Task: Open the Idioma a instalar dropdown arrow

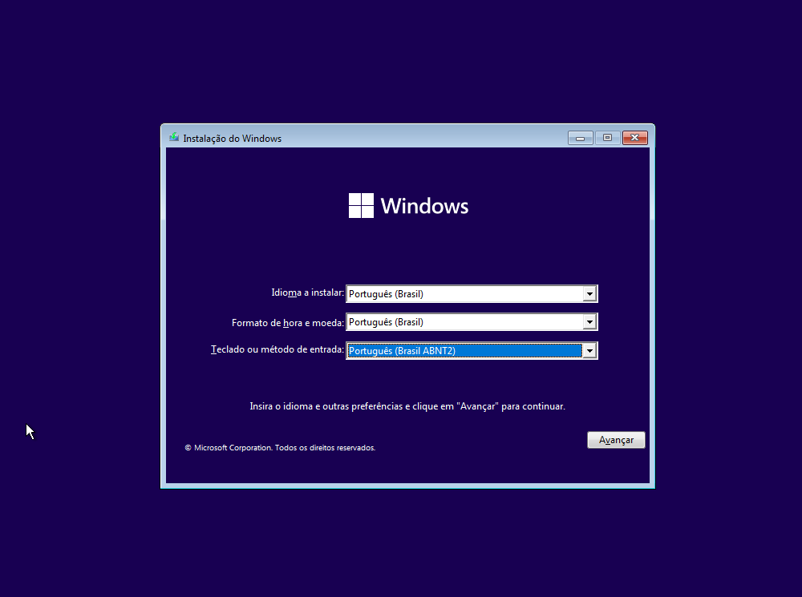Action: click(589, 294)
